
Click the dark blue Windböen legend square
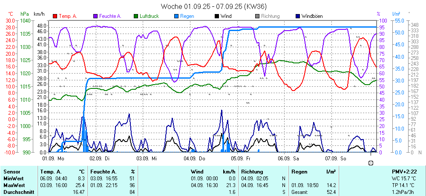pyautogui.click(x=298, y=16)
